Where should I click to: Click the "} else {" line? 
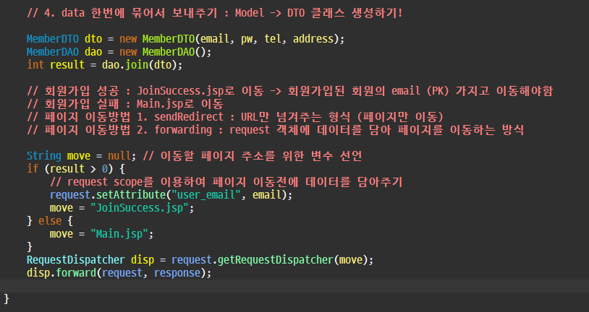[x=50, y=221]
